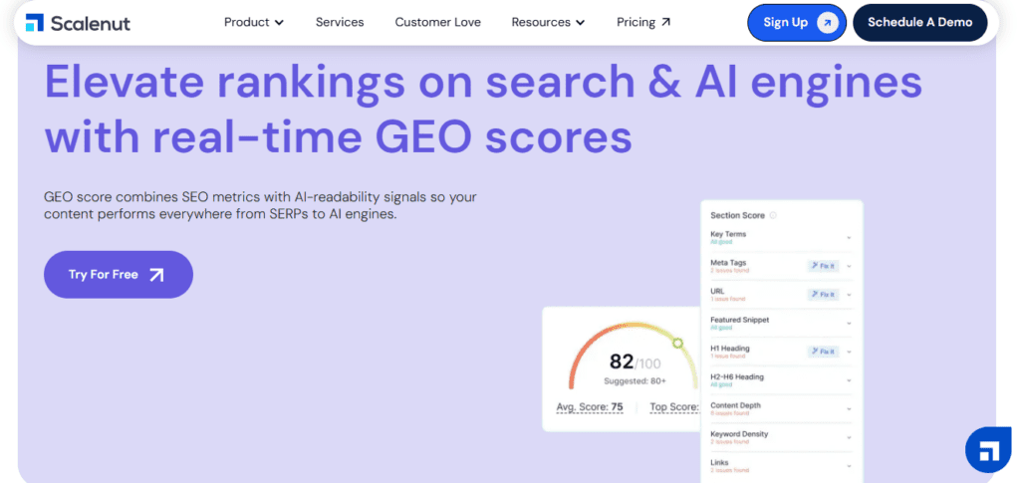1020x483 pixels.
Task: Open the Services menu item
Action: pos(340,22)
